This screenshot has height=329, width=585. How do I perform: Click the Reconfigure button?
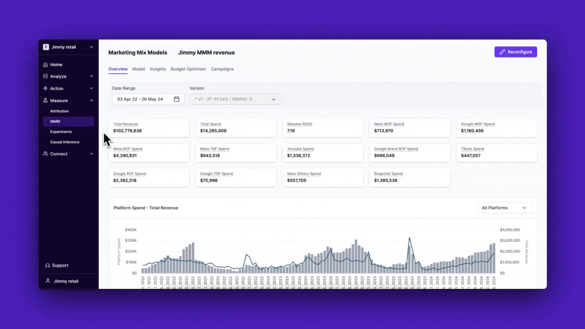tap(516, 52)
